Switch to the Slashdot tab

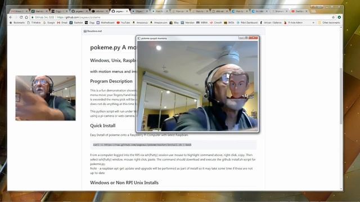(39, 11)
